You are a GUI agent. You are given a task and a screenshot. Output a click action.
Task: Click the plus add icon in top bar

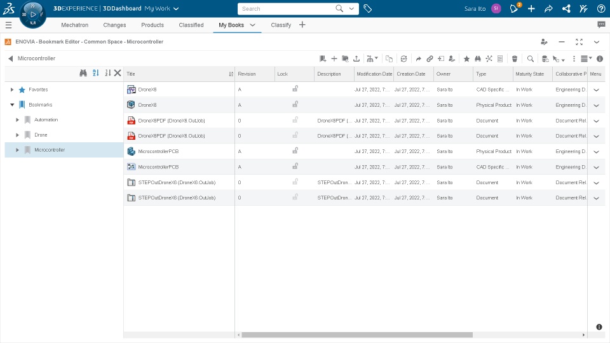click(531, 8)
